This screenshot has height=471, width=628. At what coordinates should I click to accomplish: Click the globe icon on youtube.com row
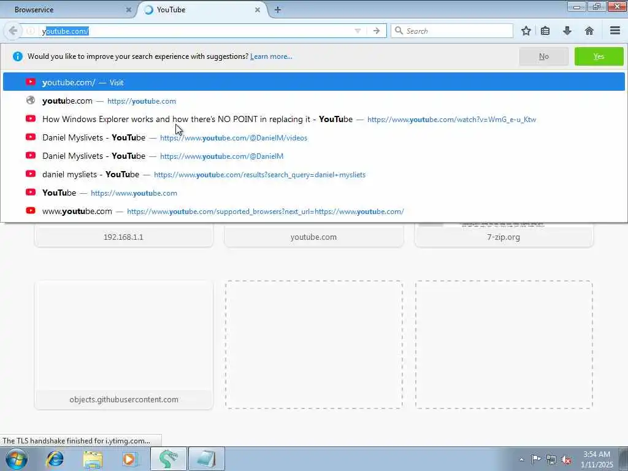pos(31,100)
